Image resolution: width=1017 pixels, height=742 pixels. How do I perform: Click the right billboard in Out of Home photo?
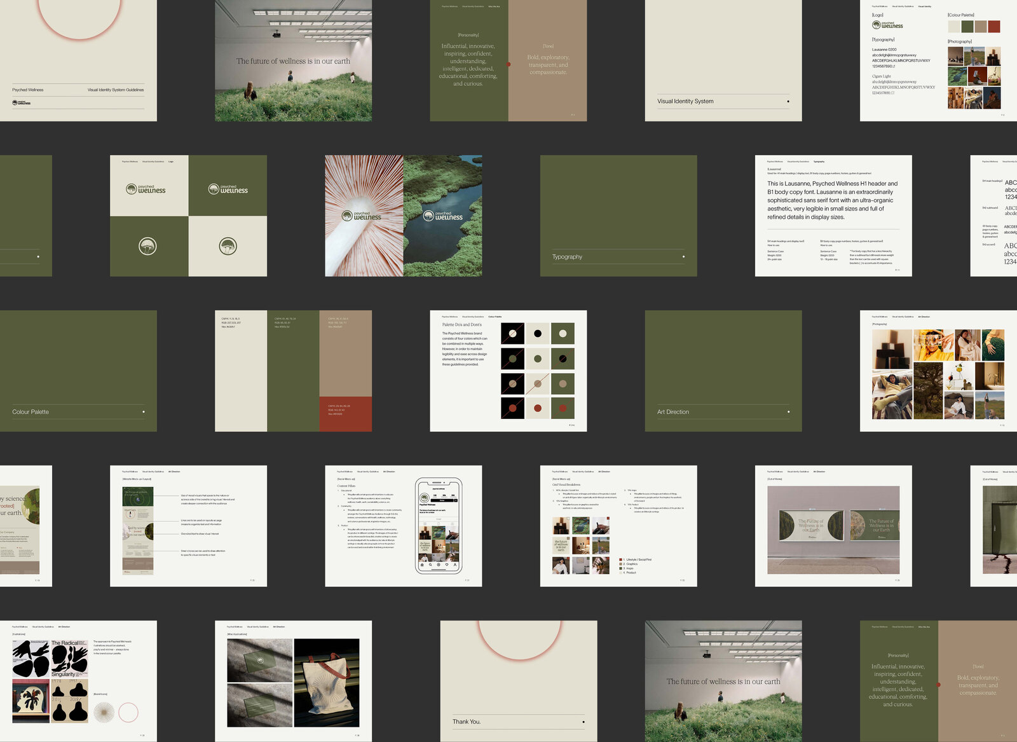[874, 525]
